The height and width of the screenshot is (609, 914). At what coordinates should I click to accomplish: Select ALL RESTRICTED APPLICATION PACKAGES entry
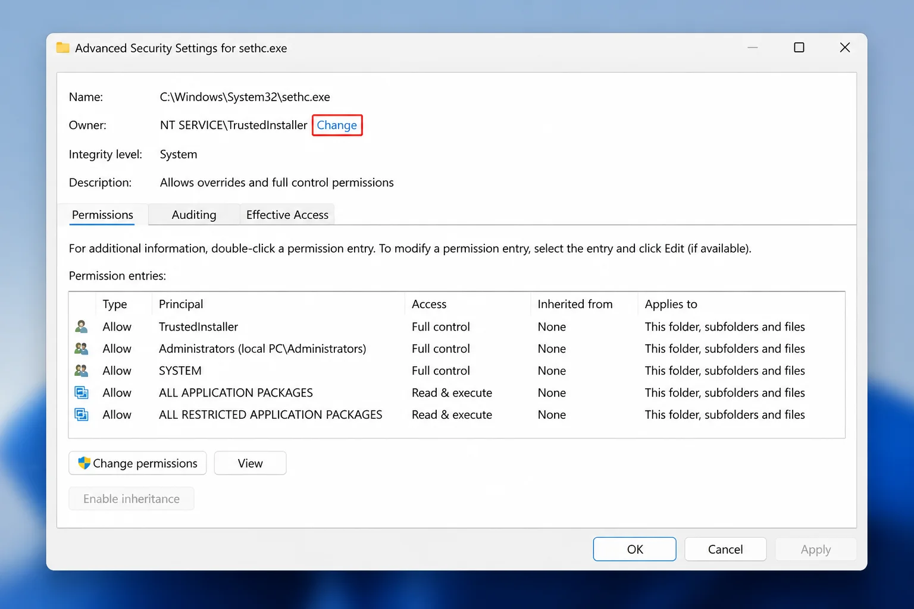tap(271, 415)
